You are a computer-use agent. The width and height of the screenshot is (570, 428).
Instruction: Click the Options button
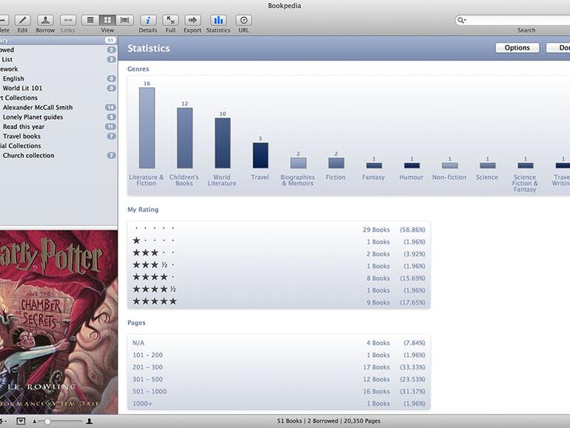517,48
